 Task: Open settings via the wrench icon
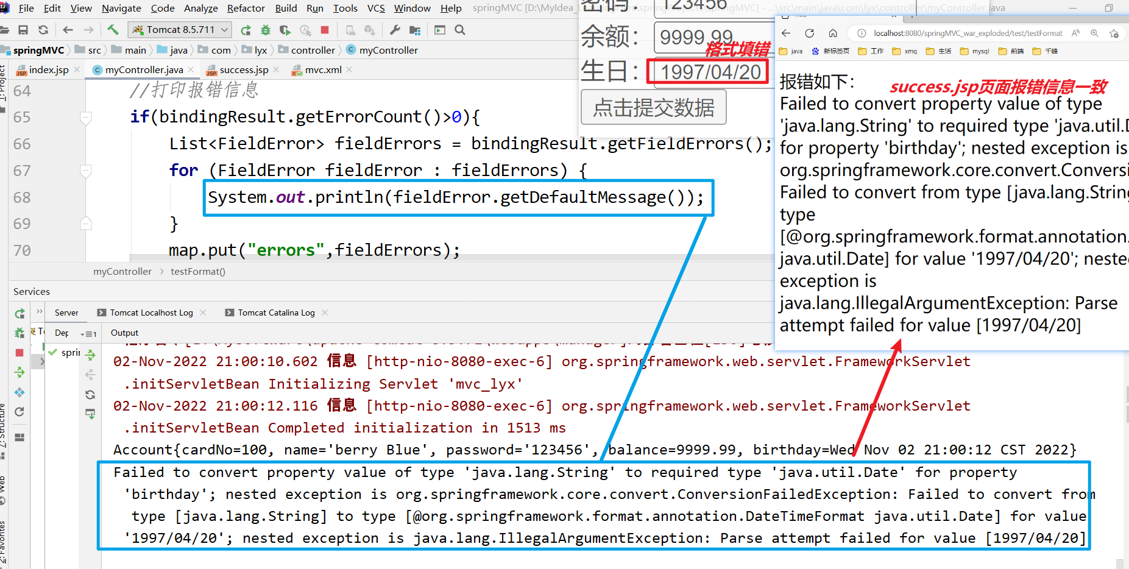pyautogui.click(x=395, y=30)
